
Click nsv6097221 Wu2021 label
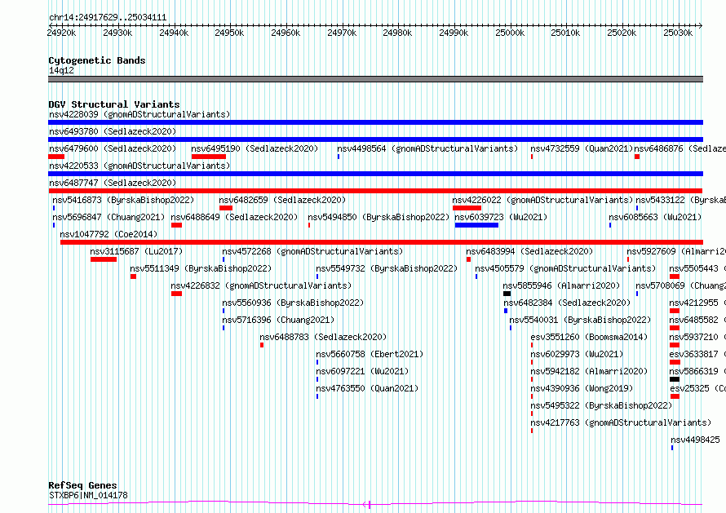[362, 371]
